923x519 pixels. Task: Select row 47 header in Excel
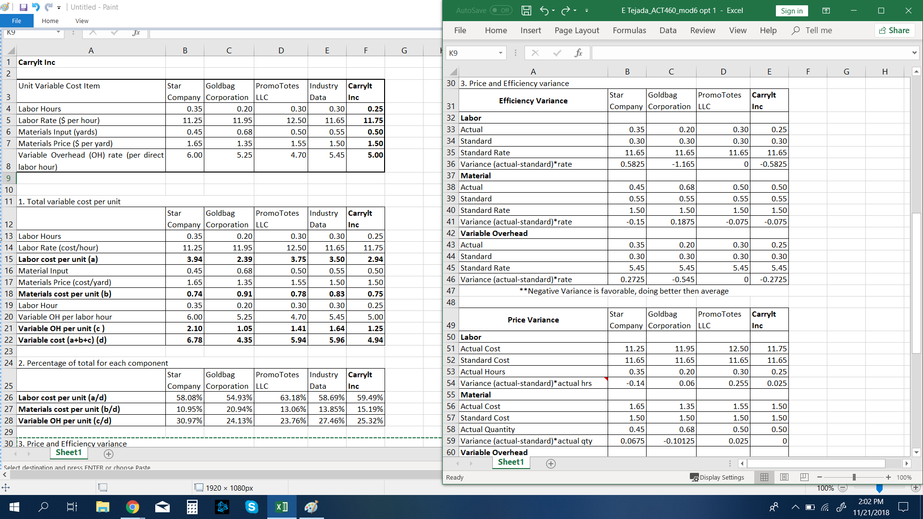451,291
